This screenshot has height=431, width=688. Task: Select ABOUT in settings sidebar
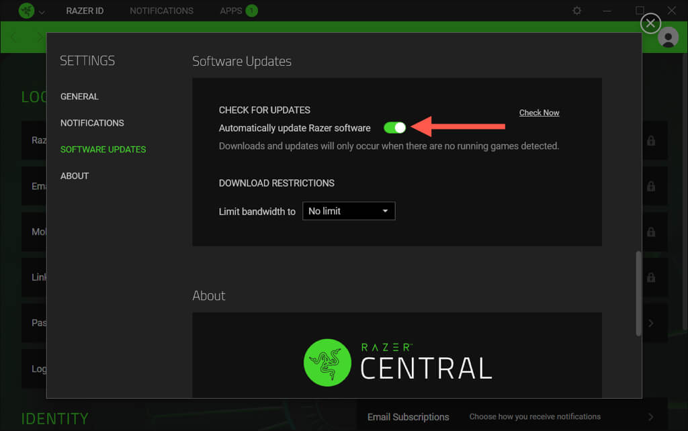(x=75, y=176)
